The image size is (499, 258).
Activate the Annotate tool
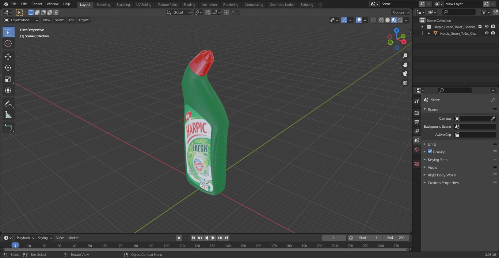[x=8, y=104]
